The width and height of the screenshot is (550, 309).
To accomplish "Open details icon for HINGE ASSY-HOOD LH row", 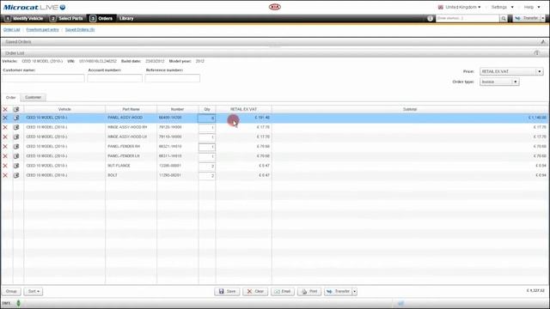I will (x=16, y=137).
